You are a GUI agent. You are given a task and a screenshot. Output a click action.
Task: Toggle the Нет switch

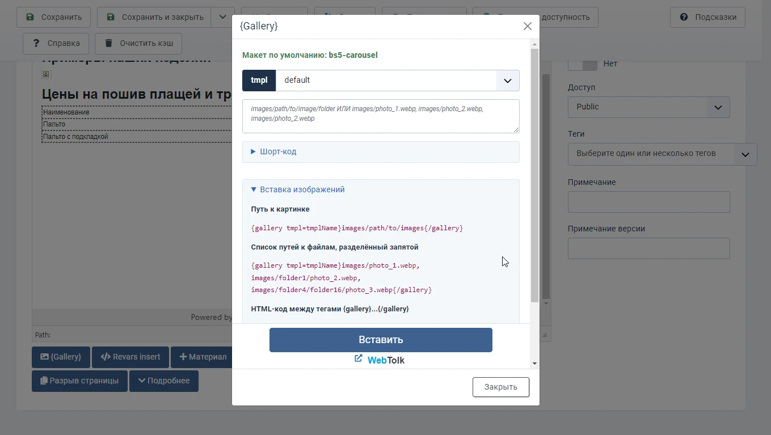[x=583, y=64]
